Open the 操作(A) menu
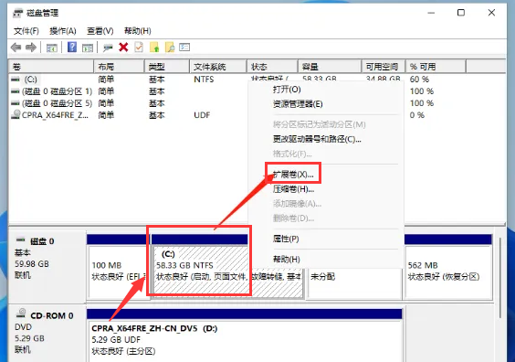 point(63,31)
